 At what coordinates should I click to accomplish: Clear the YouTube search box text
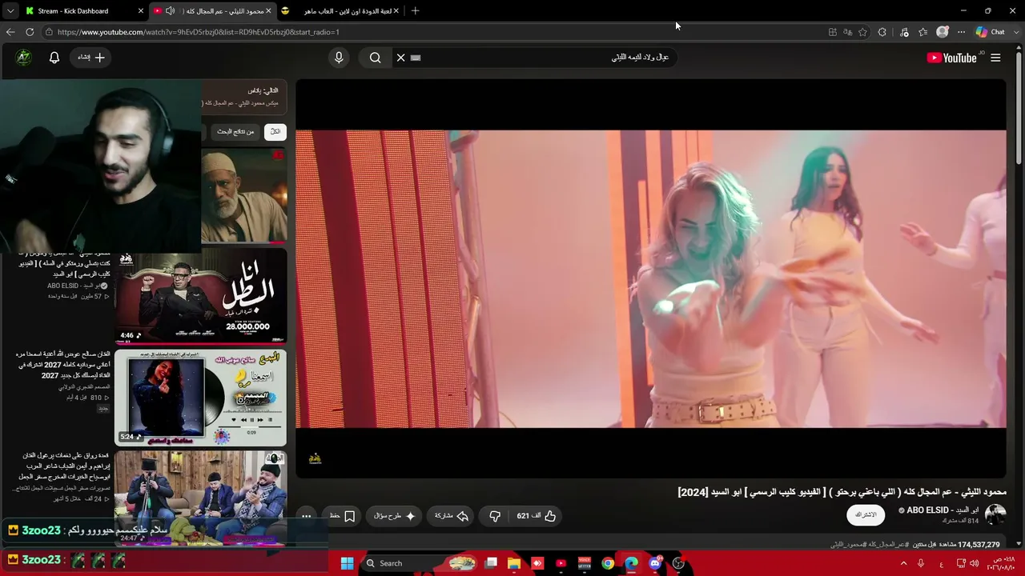401,58
